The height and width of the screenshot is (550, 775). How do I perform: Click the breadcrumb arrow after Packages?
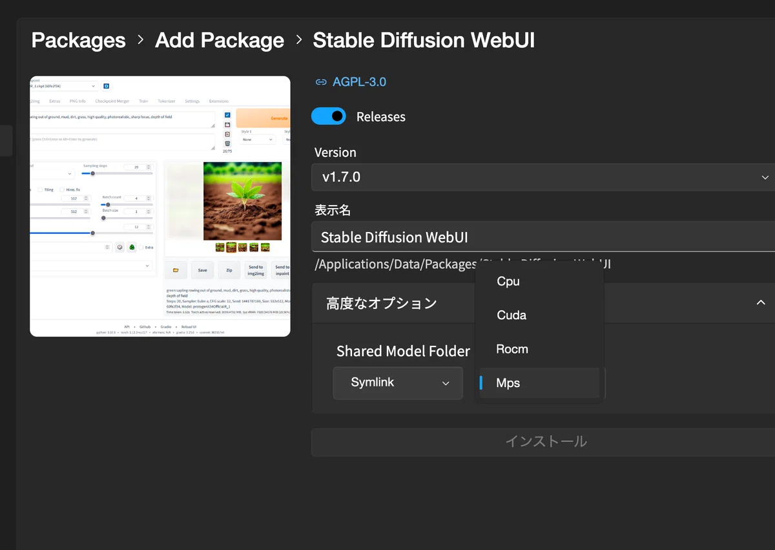(x=141, y=40)
